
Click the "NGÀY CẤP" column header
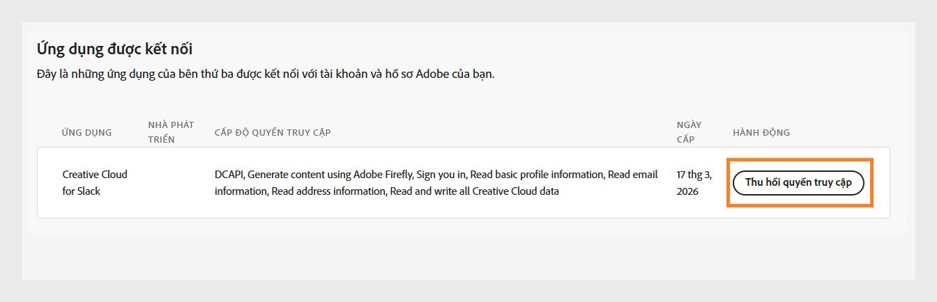click(689, 132)
